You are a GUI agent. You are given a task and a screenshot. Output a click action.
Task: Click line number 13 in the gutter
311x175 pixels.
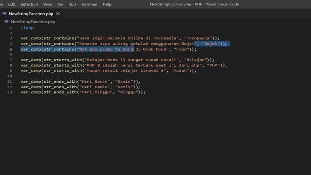(9, 92)
